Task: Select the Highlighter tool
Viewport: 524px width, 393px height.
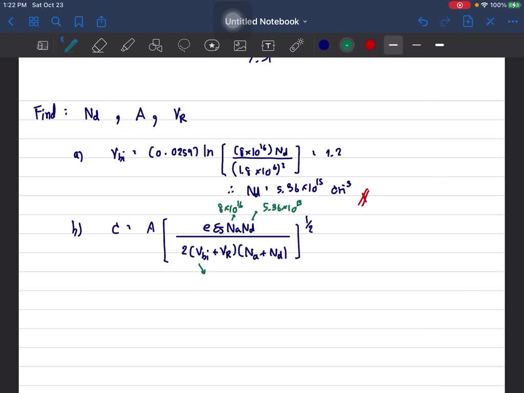Action: click(x=127, y=45)
